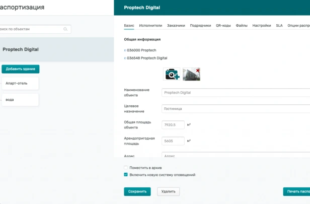Open the 036000 Proptech link icon

[125, 50]
